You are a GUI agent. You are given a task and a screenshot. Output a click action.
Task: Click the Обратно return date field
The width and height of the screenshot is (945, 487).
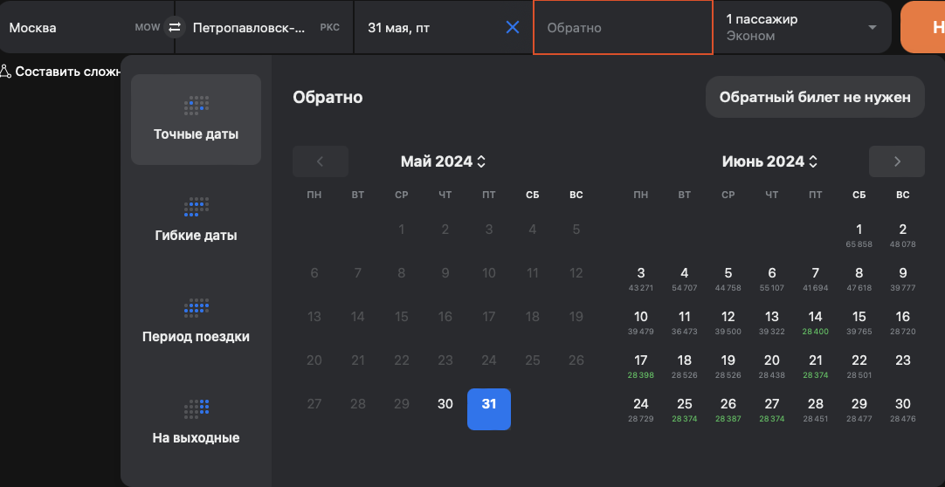(x=624, y=28)
